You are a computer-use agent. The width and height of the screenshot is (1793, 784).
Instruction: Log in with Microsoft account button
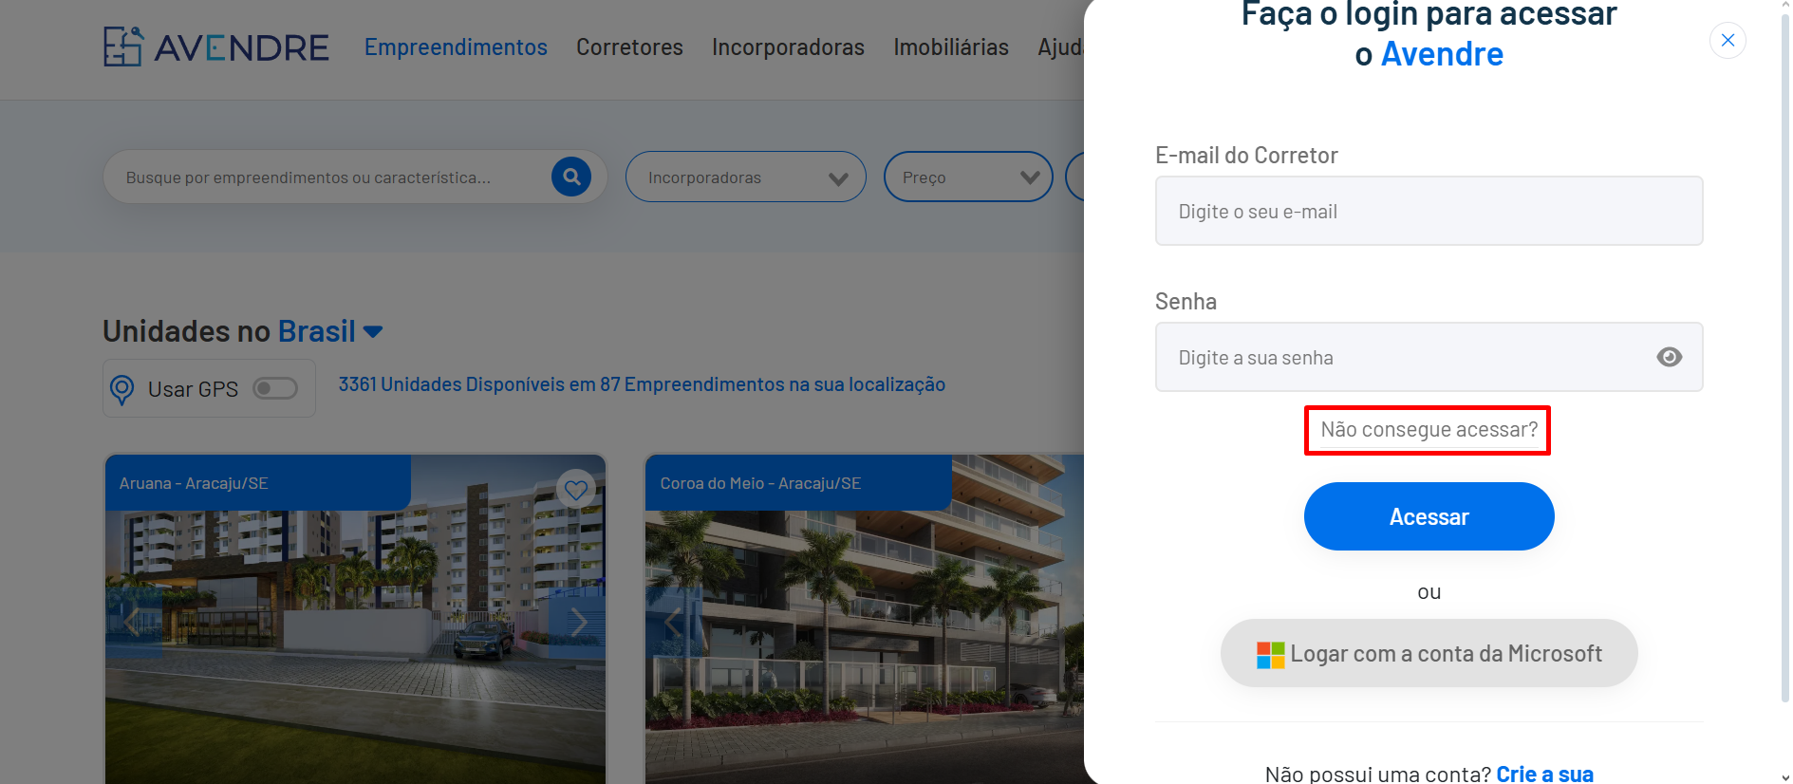[x=1429, y=653]
